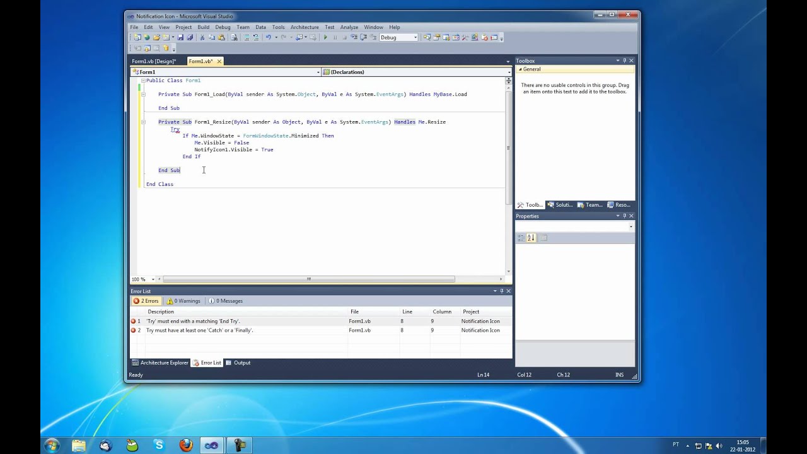
Task: Switch to the Output tab
Action: point(238,363)
